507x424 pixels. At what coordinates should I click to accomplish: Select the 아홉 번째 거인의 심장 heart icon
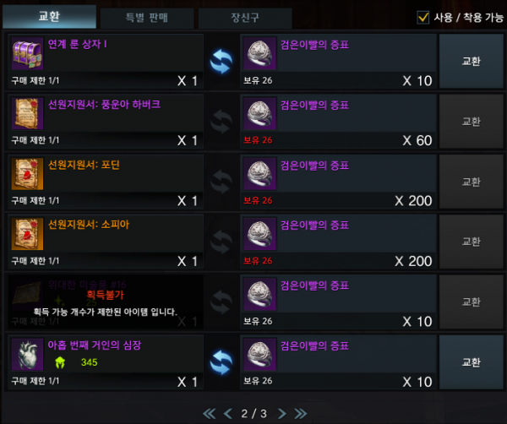pyautogui.click(x=27, y=355)
